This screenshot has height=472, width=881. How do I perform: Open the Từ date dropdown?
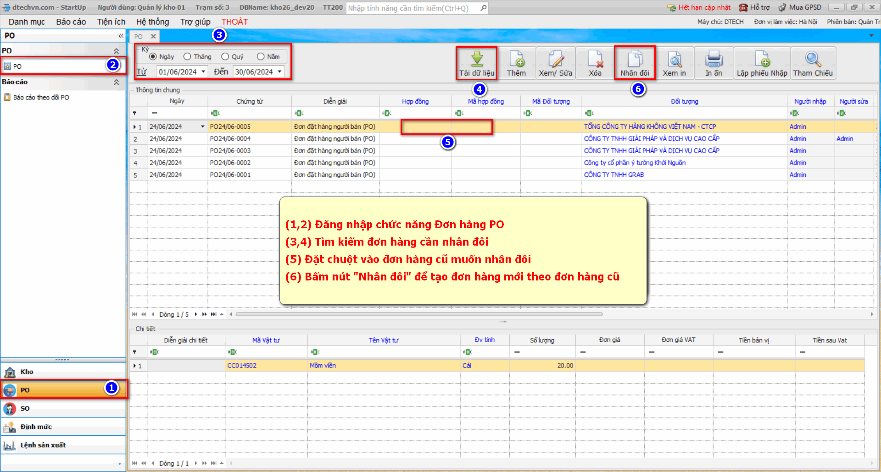203,71
